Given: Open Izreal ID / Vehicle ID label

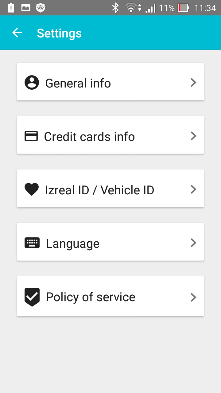Looking at the screenshot, I should coord(99,190).
